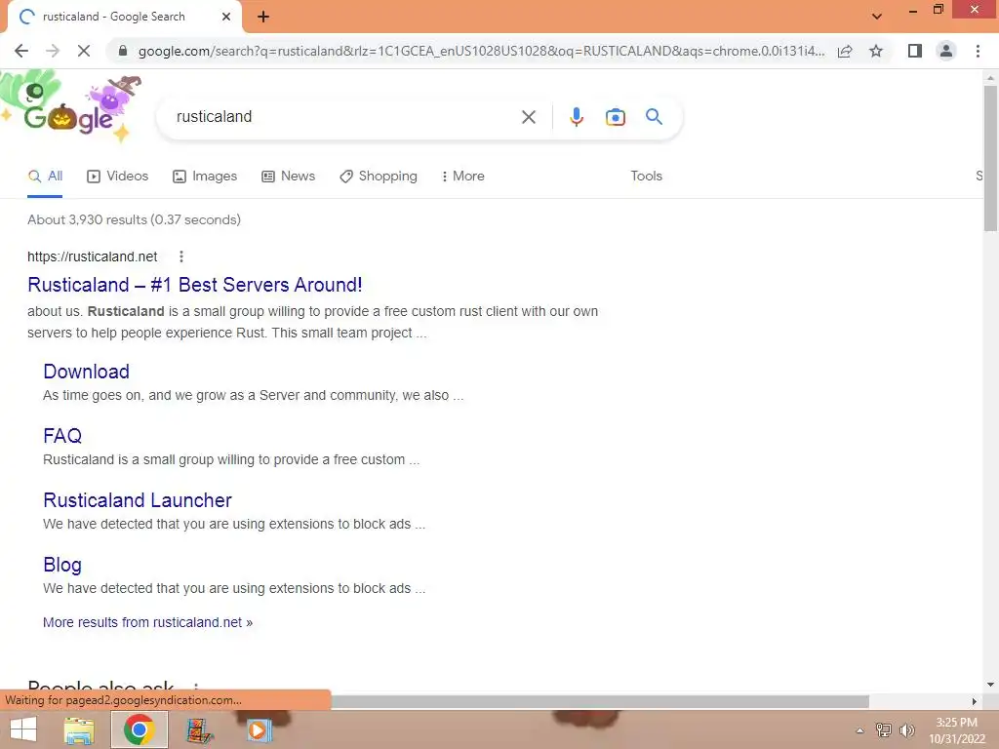Click the horizontal scrollbar thumb
The height and width of the screenshot is (749, 999).
pos(599,701)
